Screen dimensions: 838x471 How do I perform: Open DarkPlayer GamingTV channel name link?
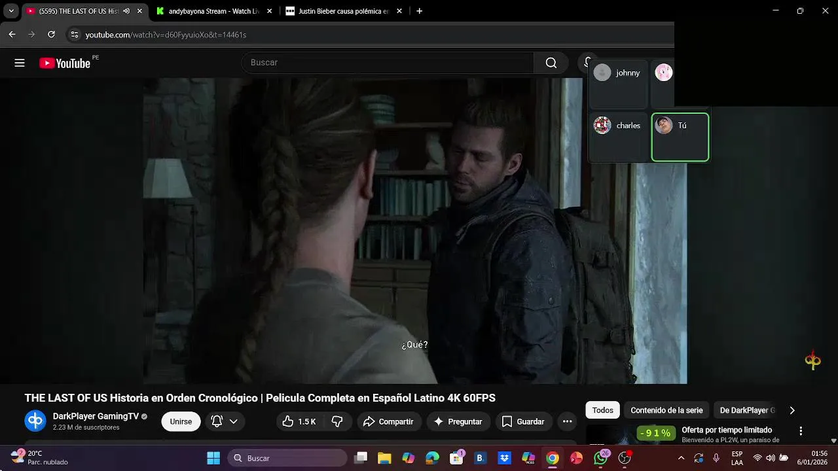tap(96, 416)
